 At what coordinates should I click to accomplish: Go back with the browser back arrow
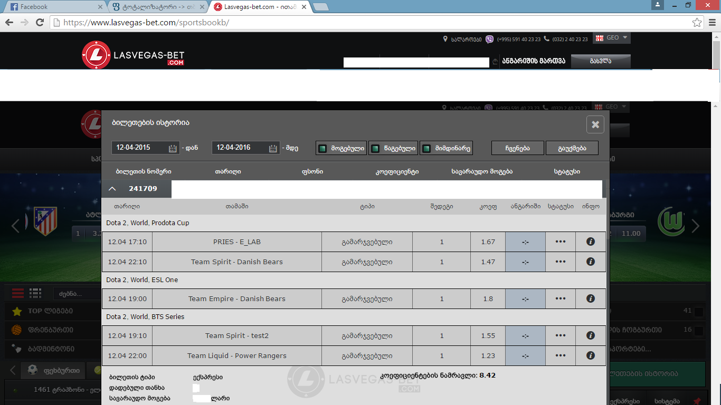(9, 22)
